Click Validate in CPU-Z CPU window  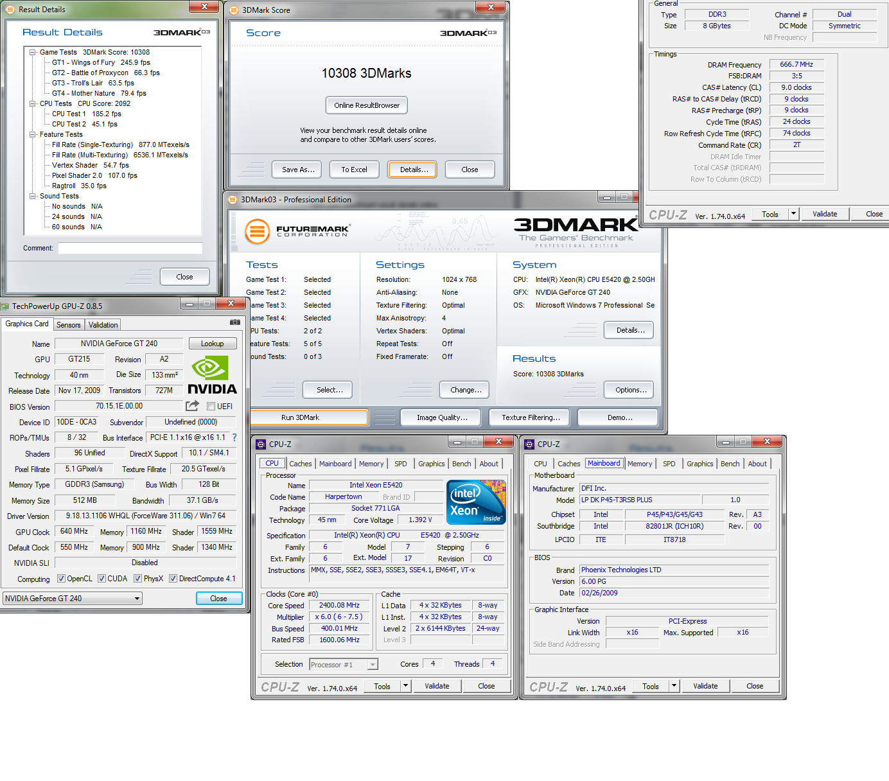click(437, 686)
